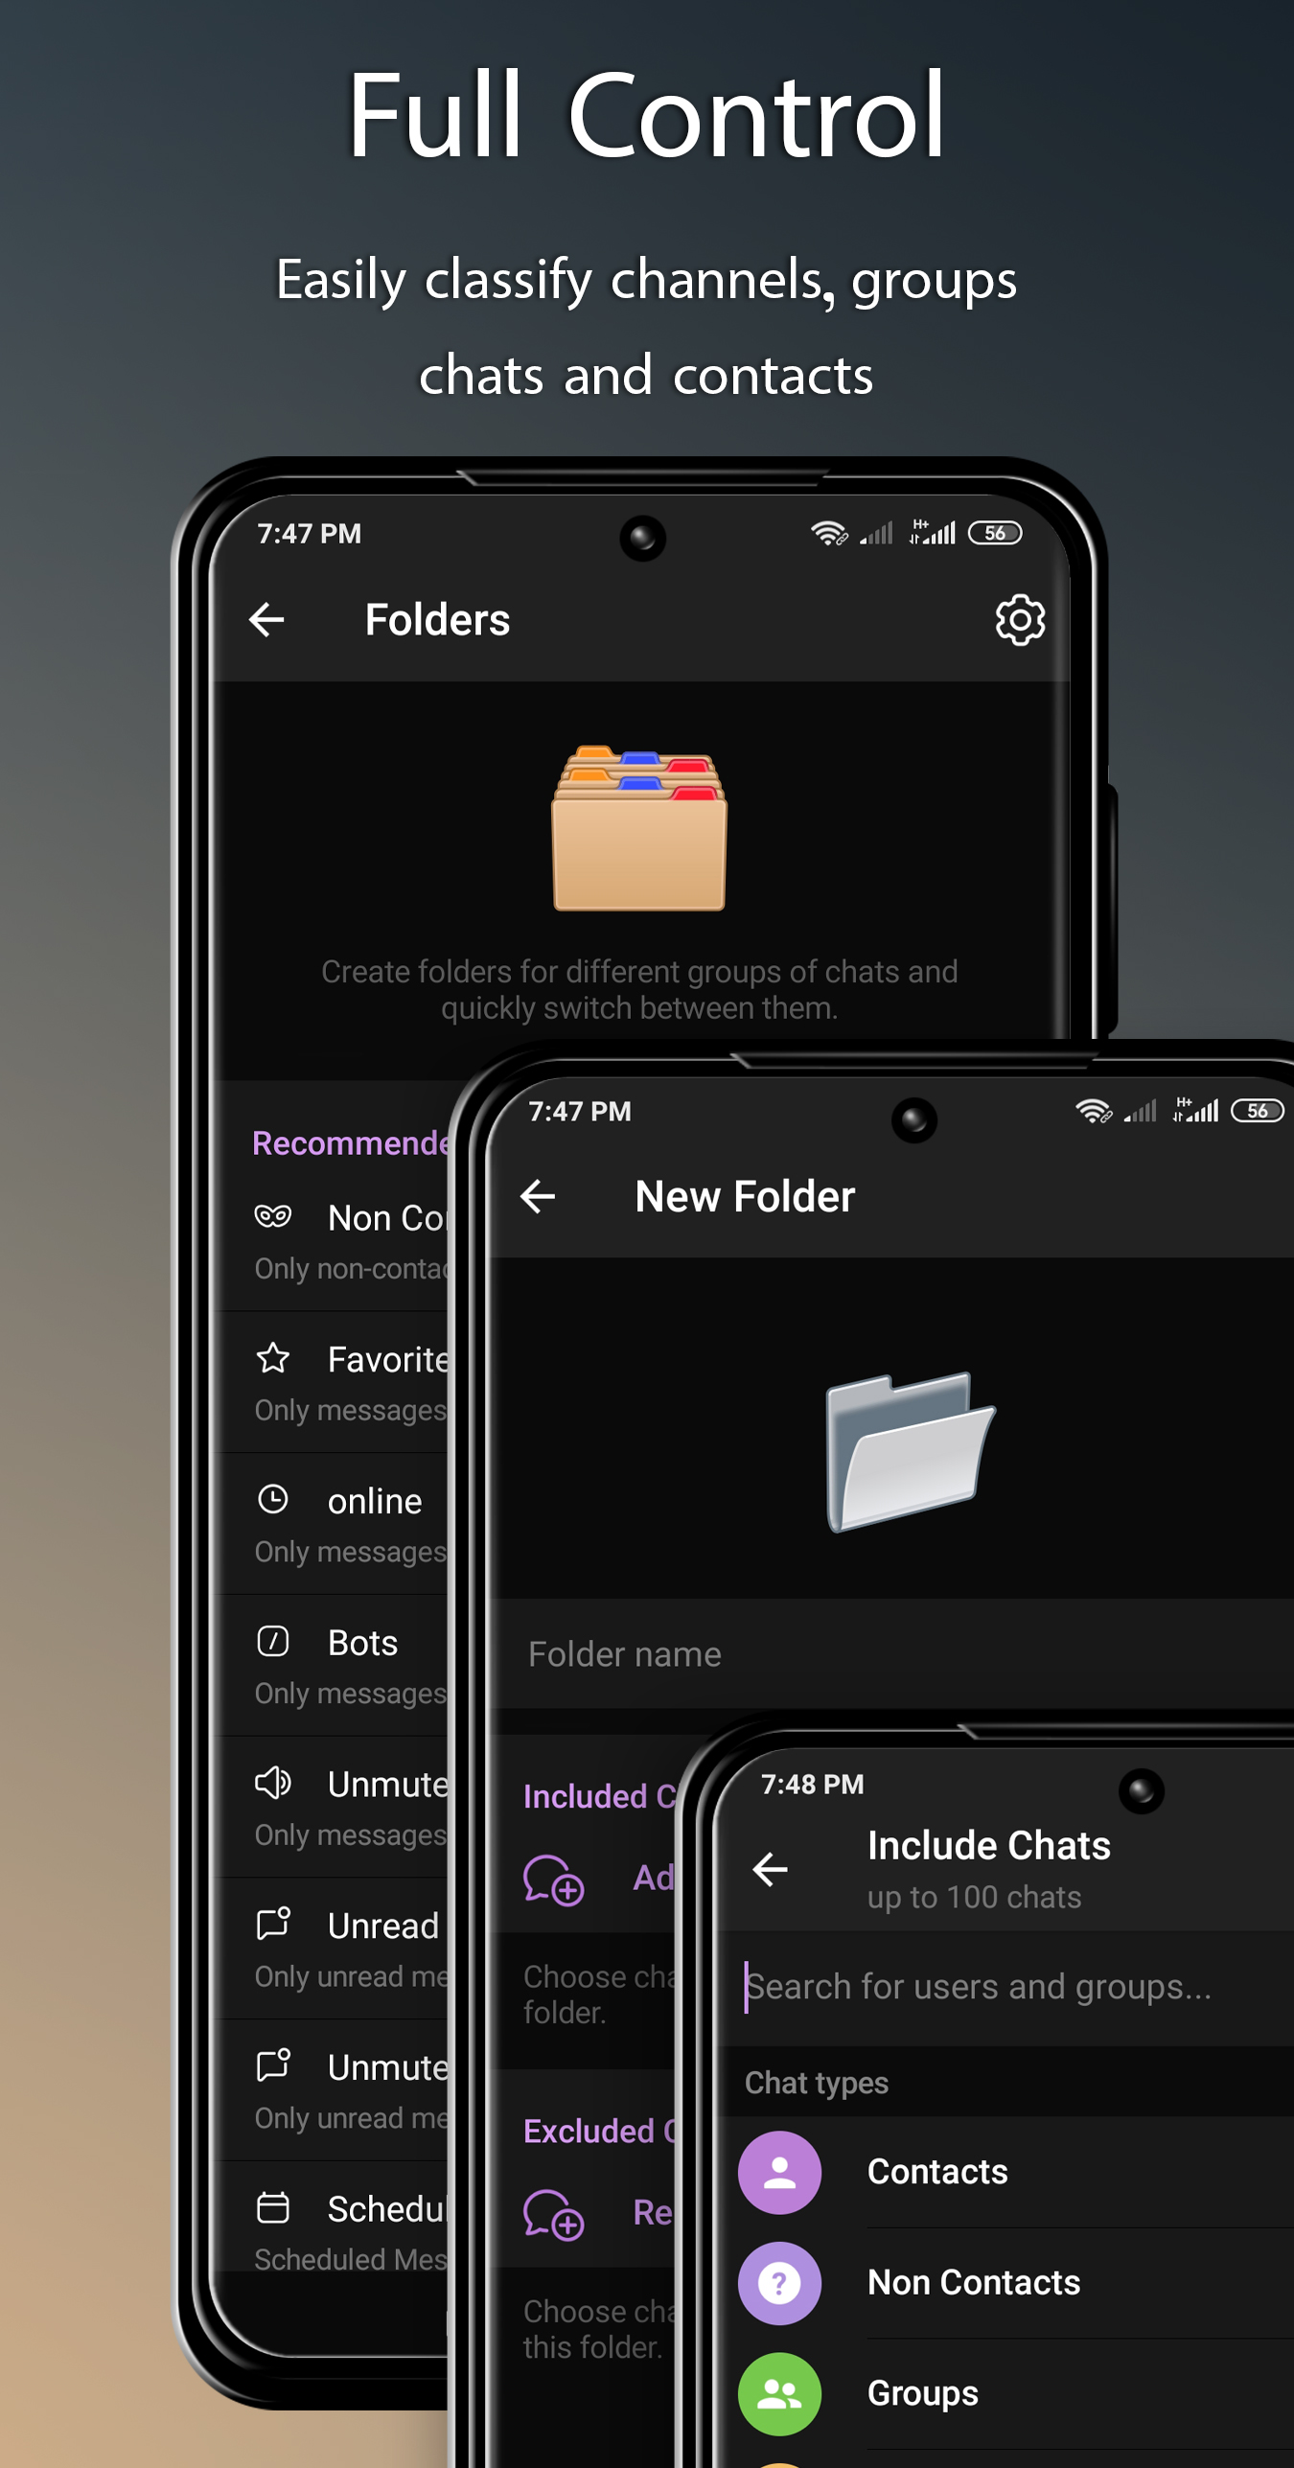The height and width of the screenshot is (2468, 1294).
Task: Tap the back arrow on New Folder
Action: coord(538,1196)
